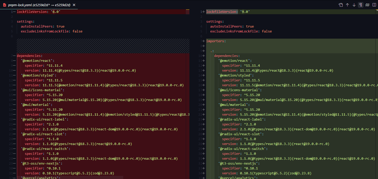Click plus marker on right line 1
The width and height of the screenshot is (378, 179).
click(204, 12)
